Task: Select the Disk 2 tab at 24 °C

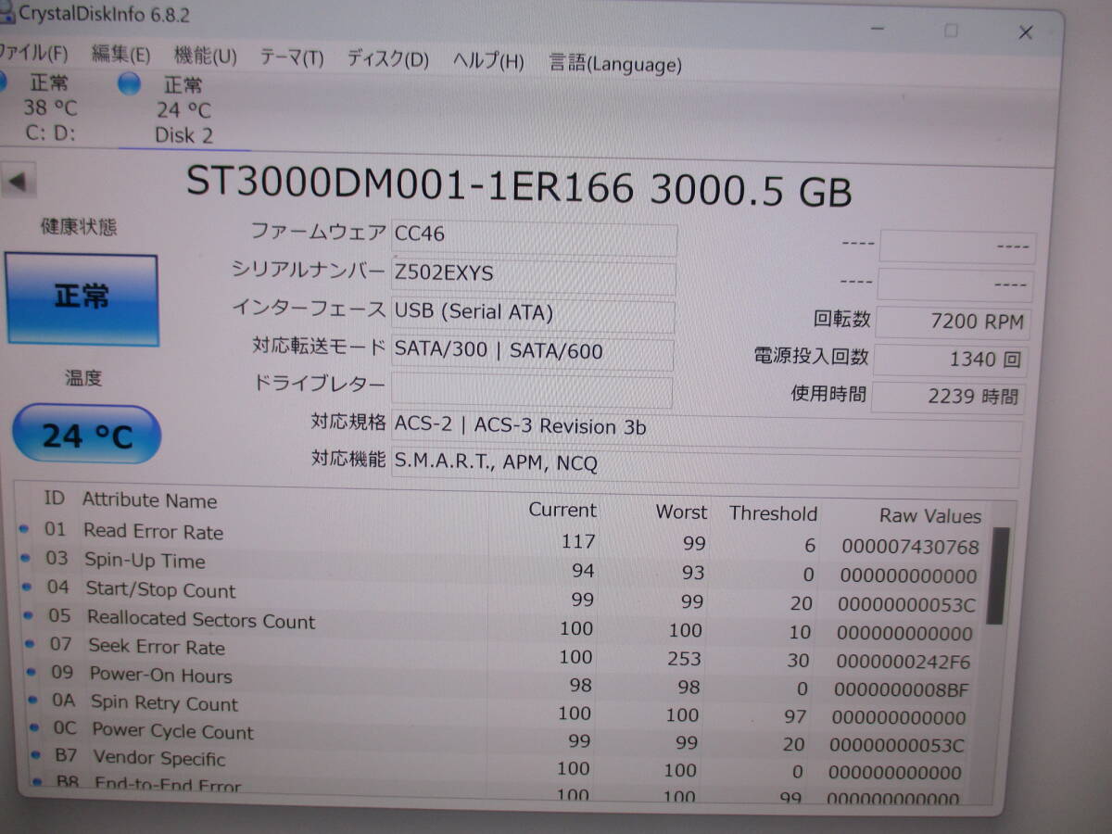Action: pos(183,110)
